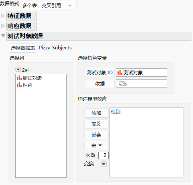Expand the 特征数据 section triangle
Viewport: 193px width, 185px height.
click(x=3, y=16)
